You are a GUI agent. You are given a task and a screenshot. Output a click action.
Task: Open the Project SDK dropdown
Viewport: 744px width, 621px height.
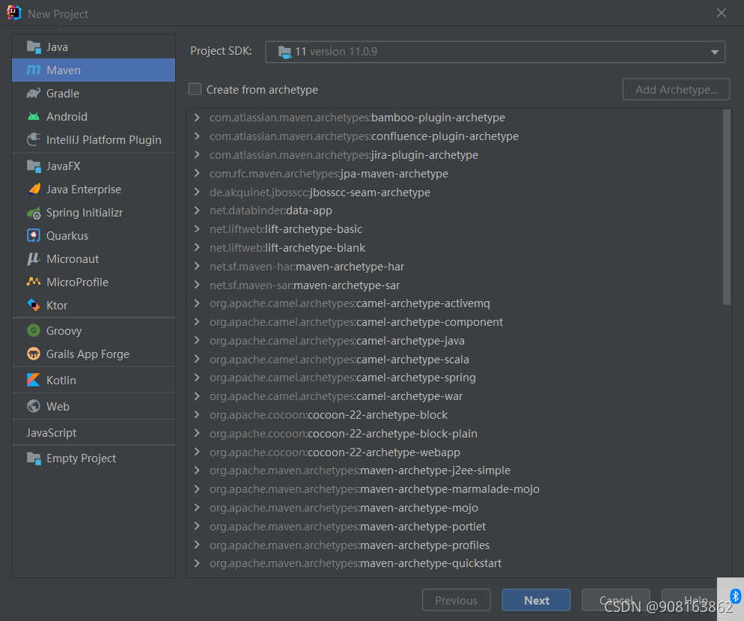point(495,52)
